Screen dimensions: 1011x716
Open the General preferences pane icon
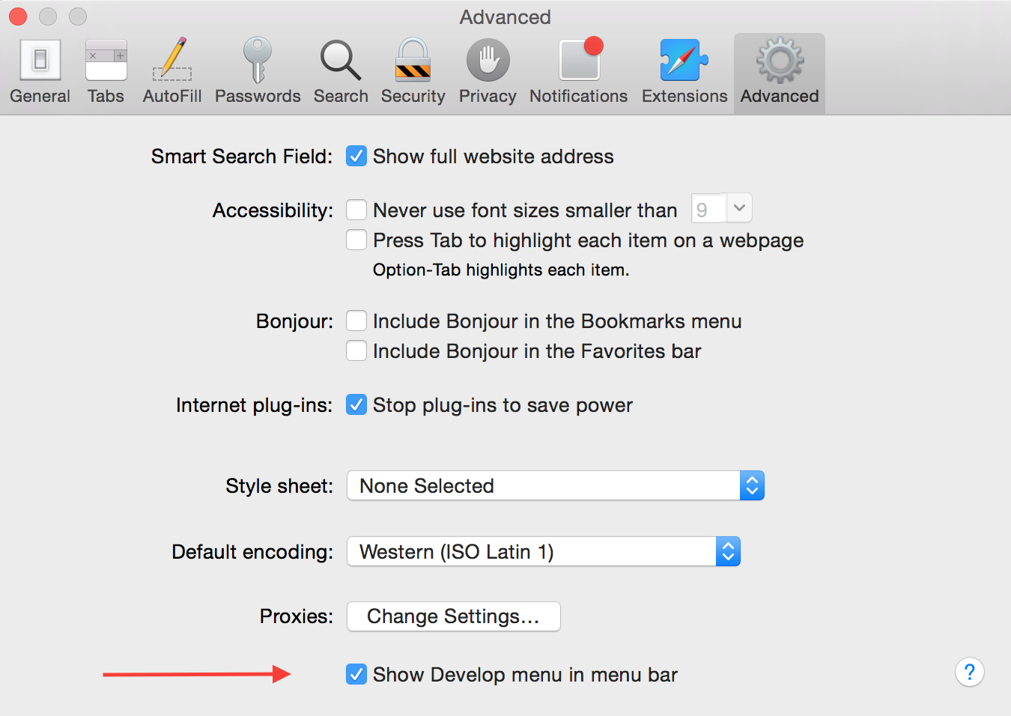click(x=40, y=61)
